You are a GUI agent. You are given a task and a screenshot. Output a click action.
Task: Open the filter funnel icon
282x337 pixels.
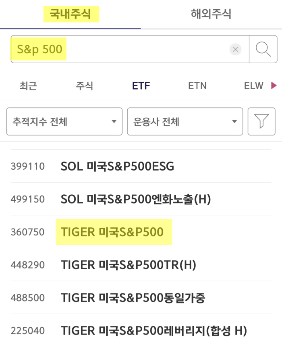coord(262,121)
